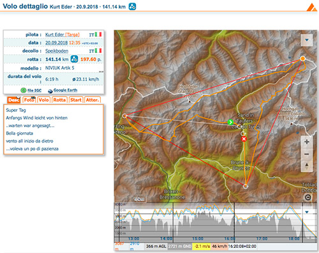Click the 16:00 position on altitude timeline
This screenshot has height=253, width=319.
(230, 238)
